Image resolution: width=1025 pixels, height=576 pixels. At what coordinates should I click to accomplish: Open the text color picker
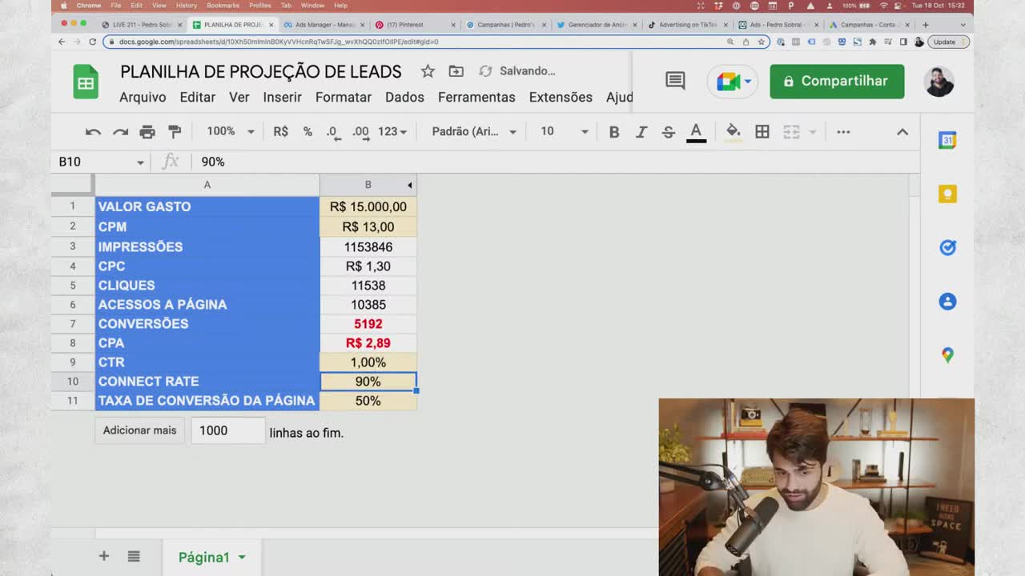pyautogui.click(x=696, y=132)
